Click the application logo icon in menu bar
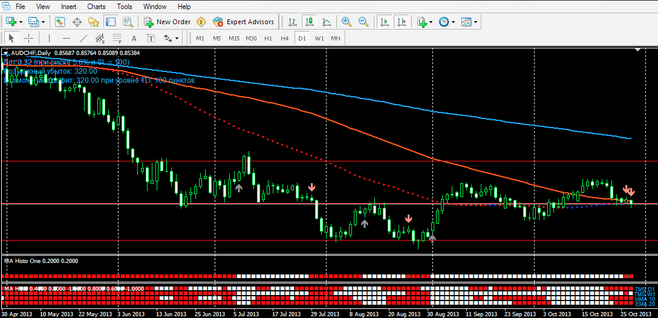 pyautogui.click(x=6, y=7)
